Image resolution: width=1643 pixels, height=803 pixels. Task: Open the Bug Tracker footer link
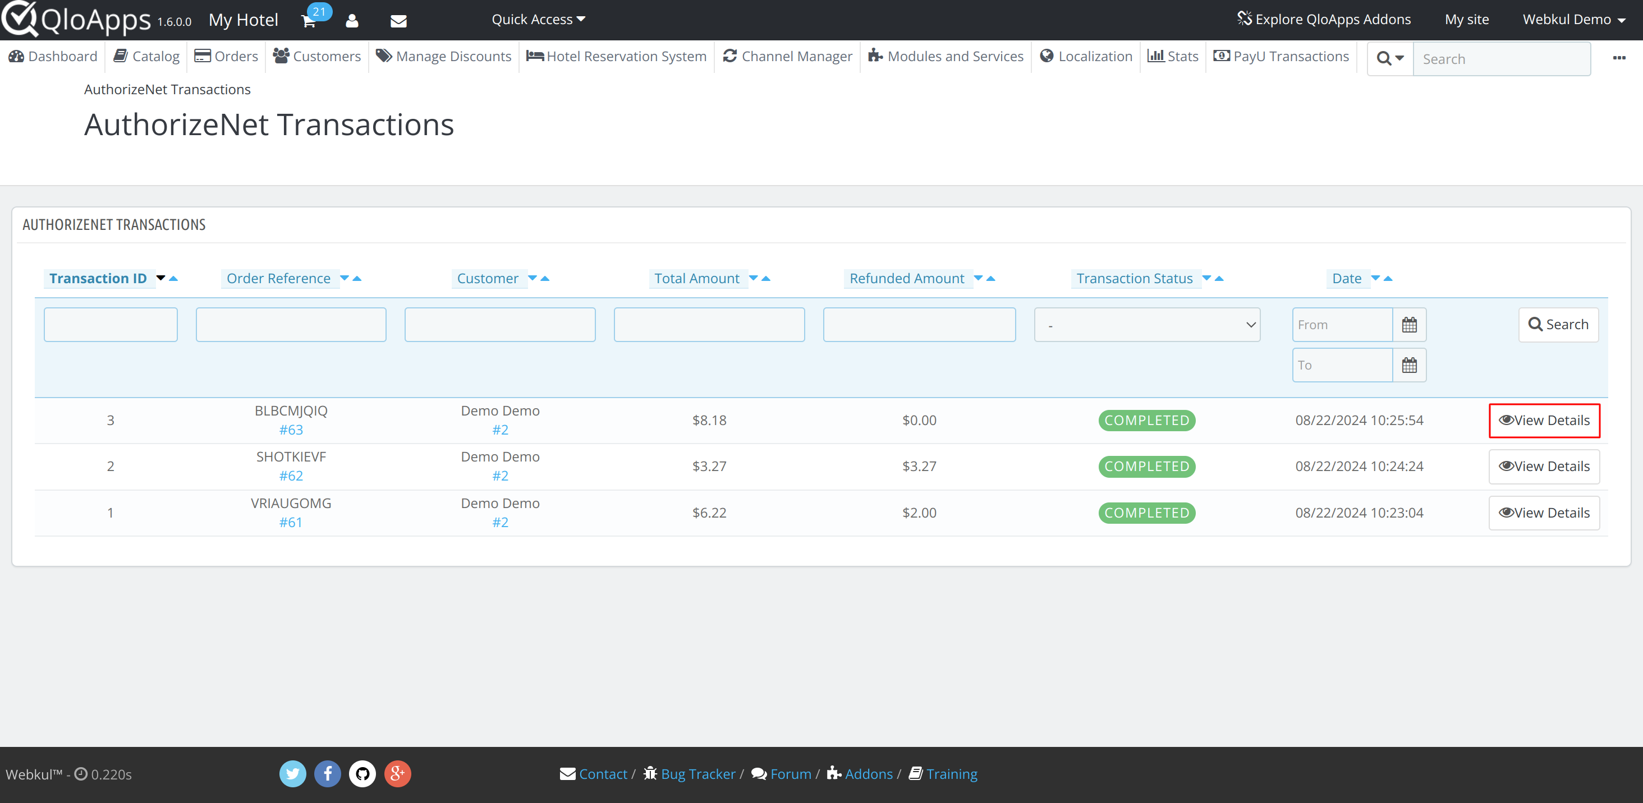[690, 774]
